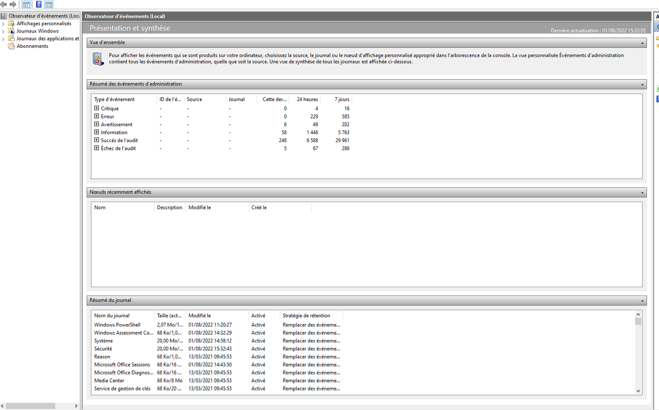Viewport: 659px width, 410px height.
Task: Click the console tree scroll right arrow
Action: point(76,406)
